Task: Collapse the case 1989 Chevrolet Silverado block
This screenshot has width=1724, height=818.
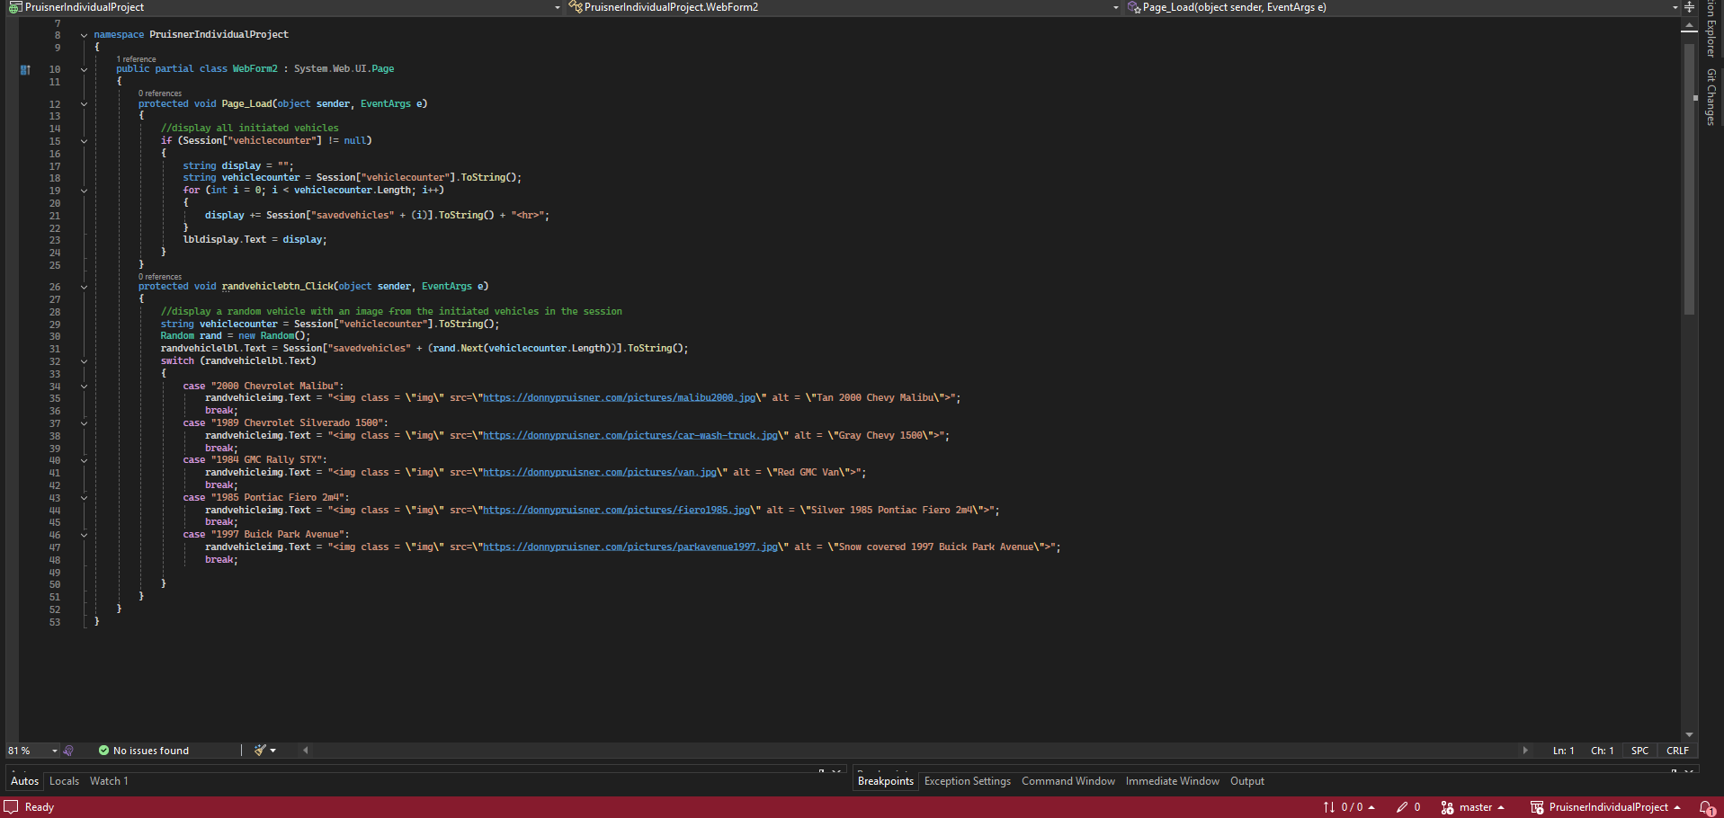Action: [84, 423]
